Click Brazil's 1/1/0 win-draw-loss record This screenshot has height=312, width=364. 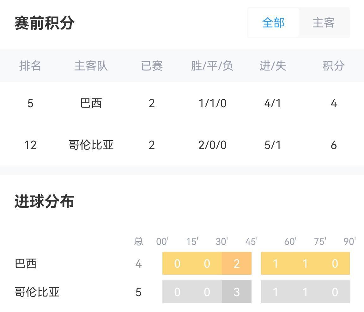coord(212,103)
